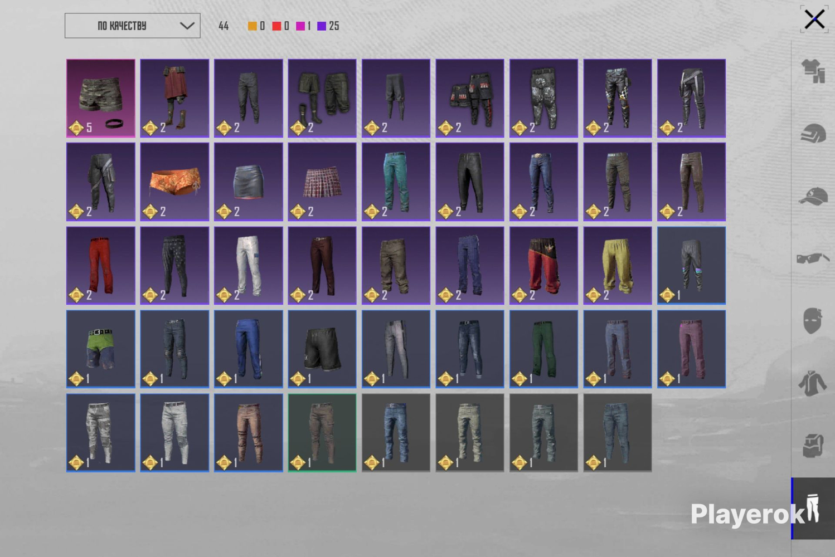Viewport: 835px width, 557px height.
Task: Open the glasses category
Action: coord(813,258)
